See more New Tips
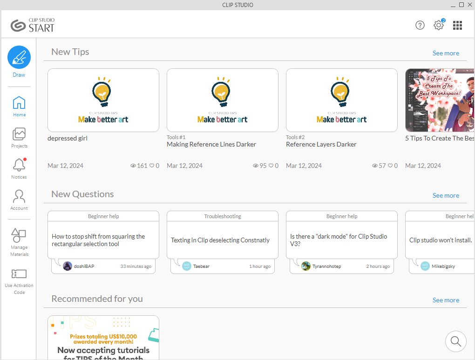This screenshot has height=360, width=475. click(446, 53)
